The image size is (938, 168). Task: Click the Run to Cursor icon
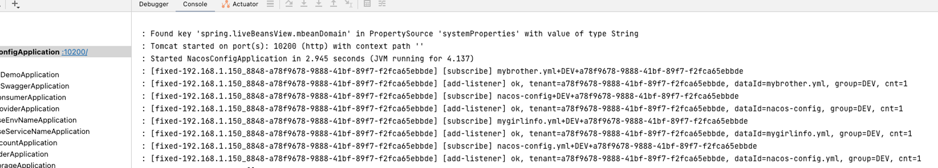pos(348,4)
